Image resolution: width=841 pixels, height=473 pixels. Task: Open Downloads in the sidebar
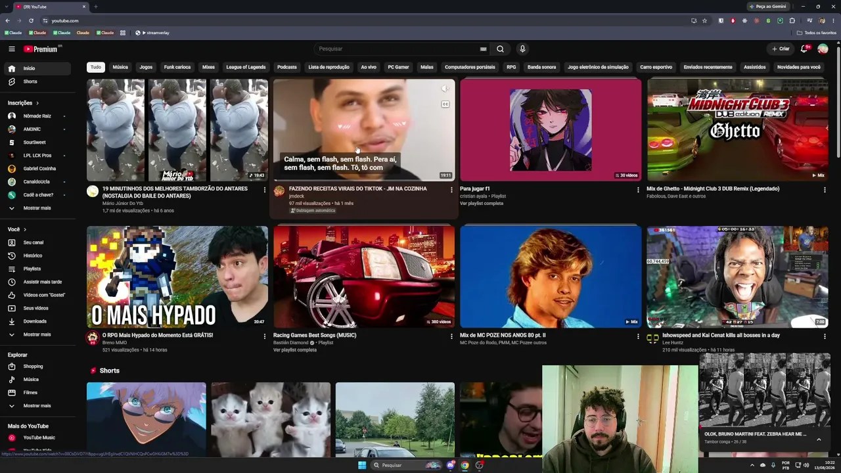pos(38,321)
